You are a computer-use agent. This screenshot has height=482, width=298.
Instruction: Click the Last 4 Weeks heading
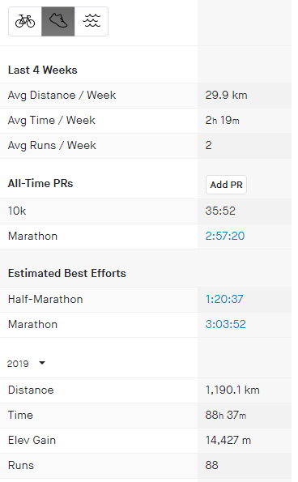pos(43,70)
